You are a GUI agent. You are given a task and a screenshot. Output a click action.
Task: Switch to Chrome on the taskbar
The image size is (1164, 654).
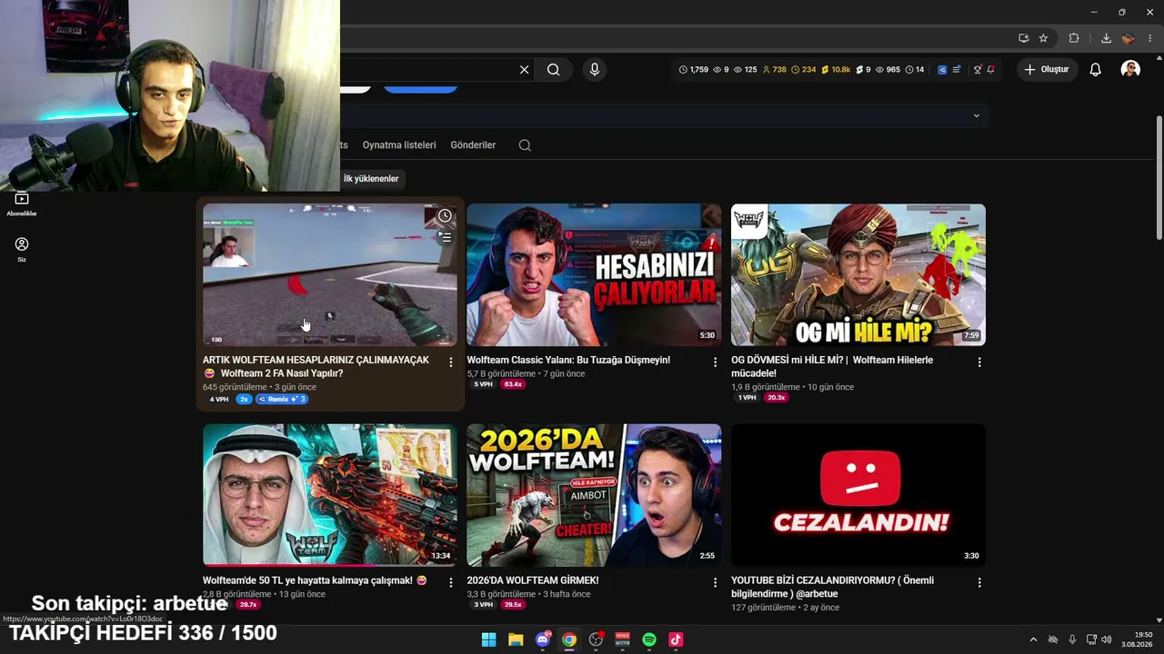point(569,639)
